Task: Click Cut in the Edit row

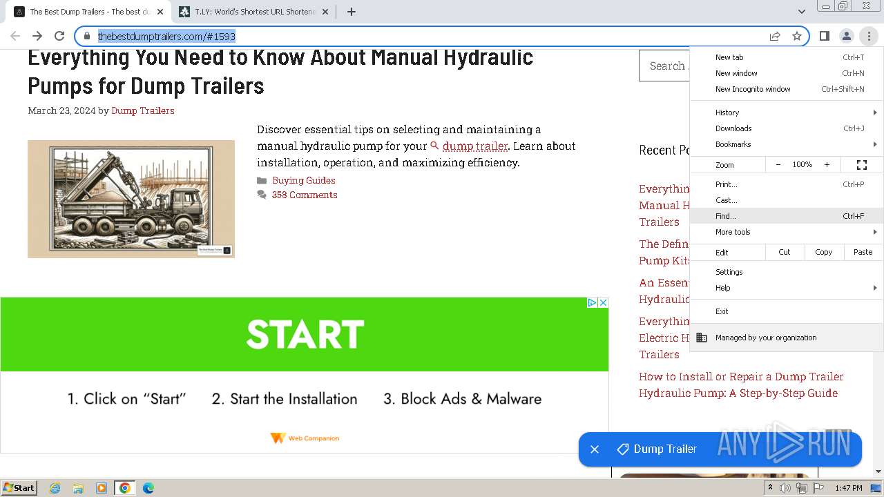Action: click(x=785, y=253)
